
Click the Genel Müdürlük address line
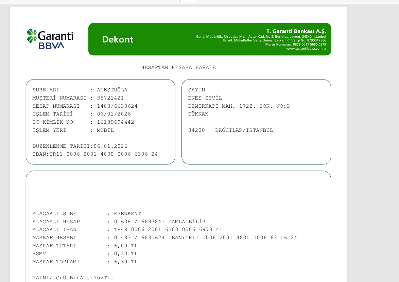(x=261, y=37)
